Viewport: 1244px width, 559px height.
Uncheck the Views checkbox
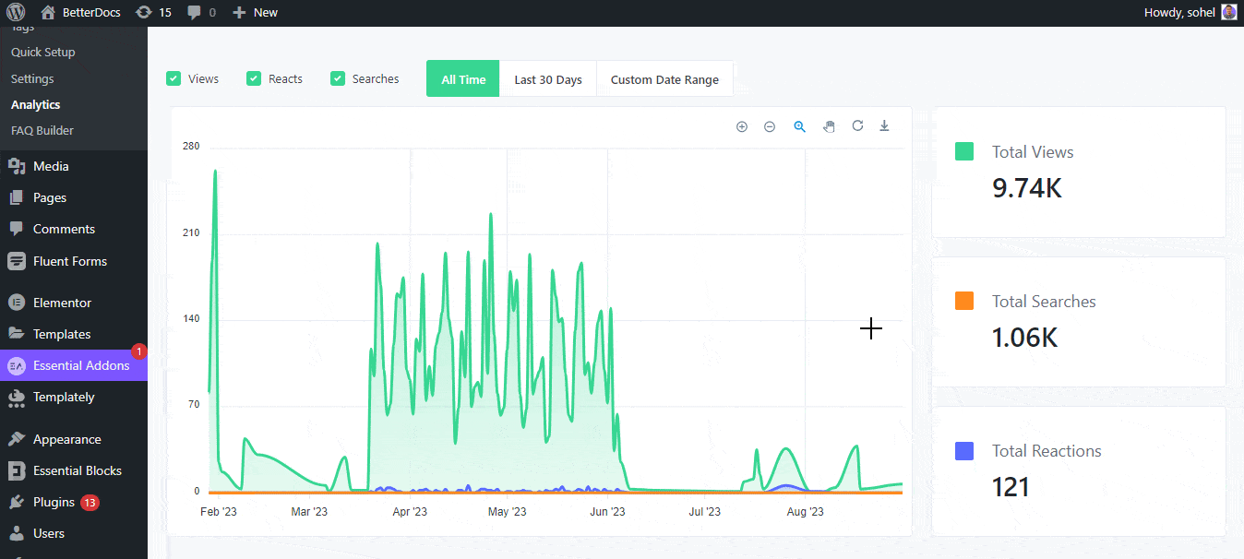click(173, 78)
